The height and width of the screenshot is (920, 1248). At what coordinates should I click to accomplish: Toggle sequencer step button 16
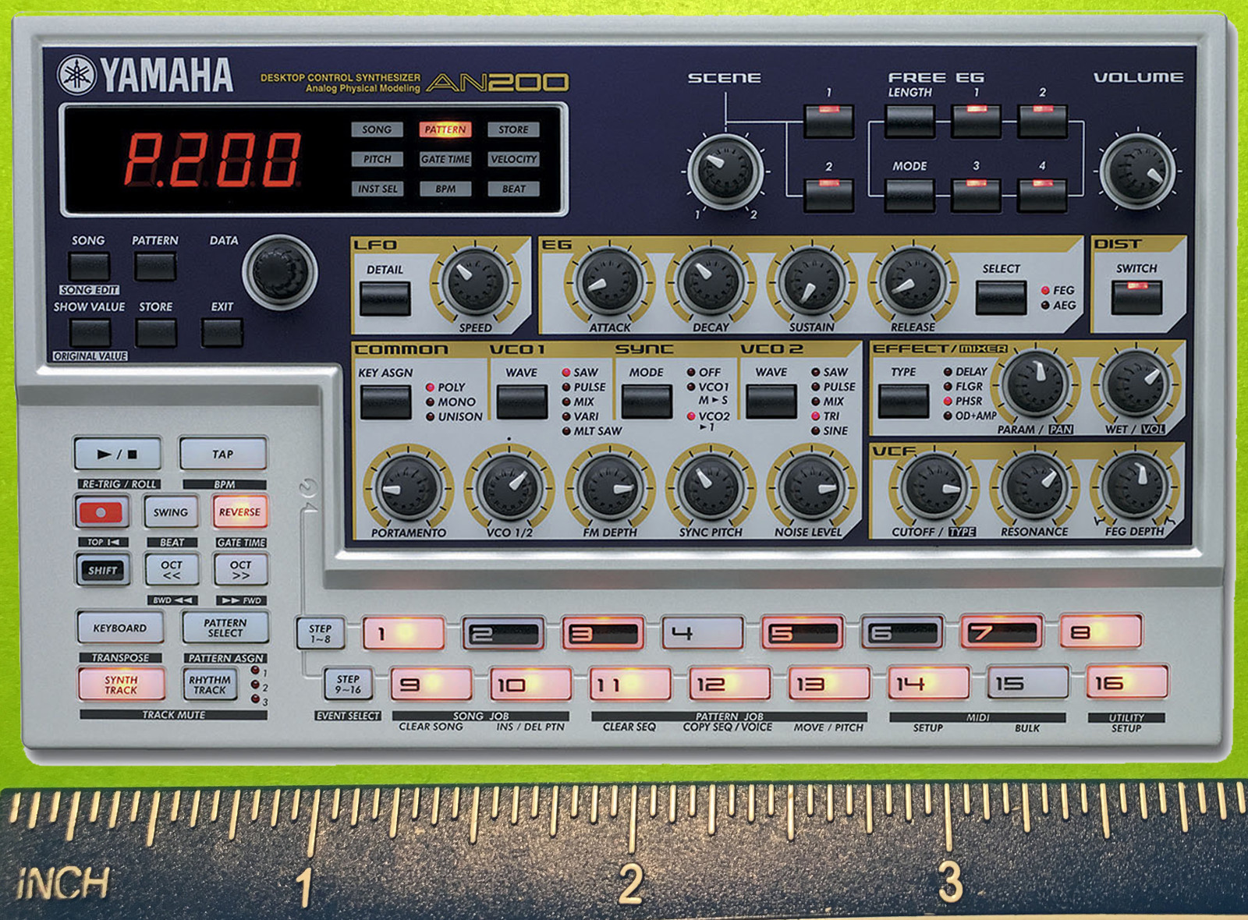pos(1128,682)
